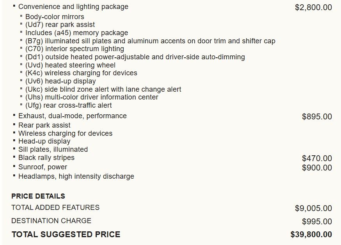
Task: Select the (K4c) wireless charging line
Action: click(x=81, y=73)
